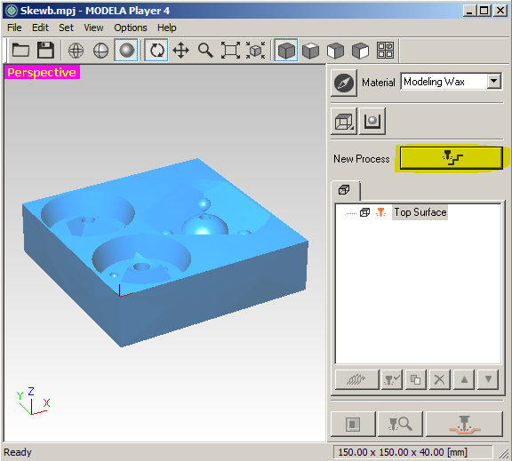Move the process up

[x=464, y=380]
